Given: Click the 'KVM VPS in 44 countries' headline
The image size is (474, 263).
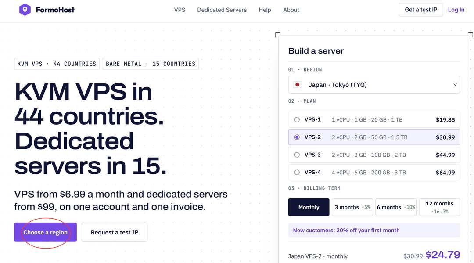Looking at the screenshot, I should click(89, 104).
